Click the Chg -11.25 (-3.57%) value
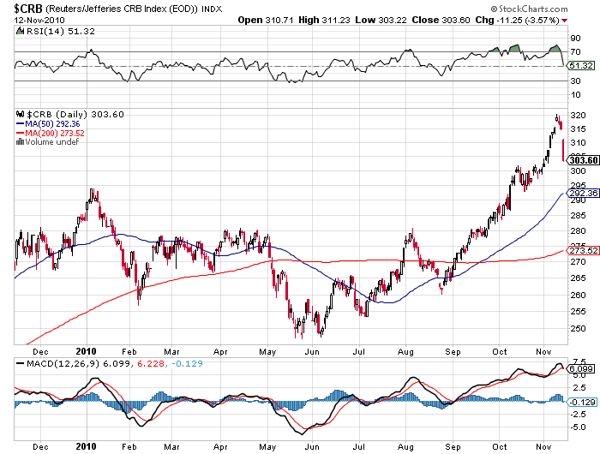Viewport: 600px width, 454px height. pos(518,20)
